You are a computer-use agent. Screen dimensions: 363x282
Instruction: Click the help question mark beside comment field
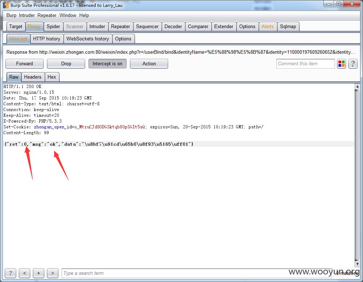(353, 63)
